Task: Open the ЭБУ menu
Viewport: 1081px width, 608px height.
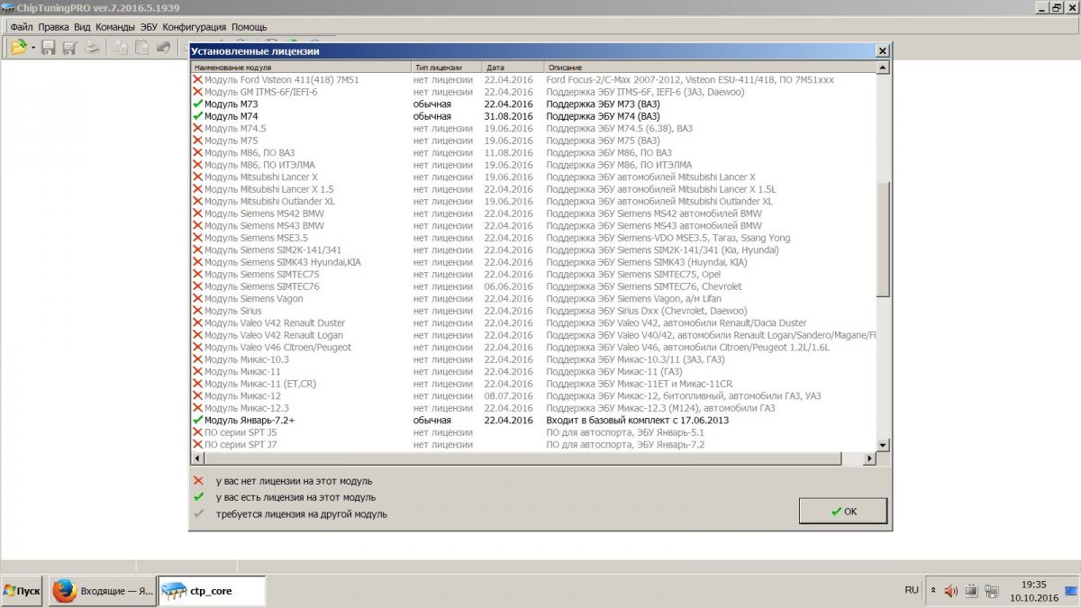Action: pyautogui.click(x=150, y=27)
